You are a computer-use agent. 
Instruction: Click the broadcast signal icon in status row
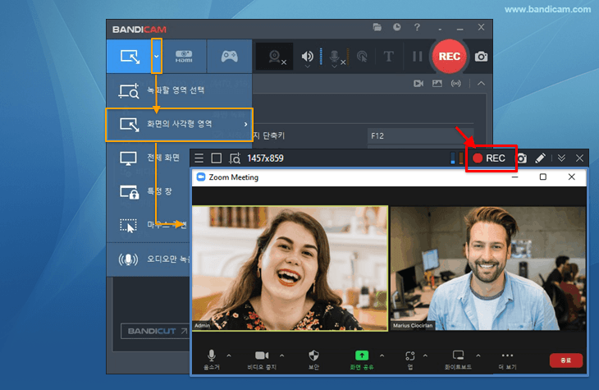pyautogui.click(x=455, y=84)
